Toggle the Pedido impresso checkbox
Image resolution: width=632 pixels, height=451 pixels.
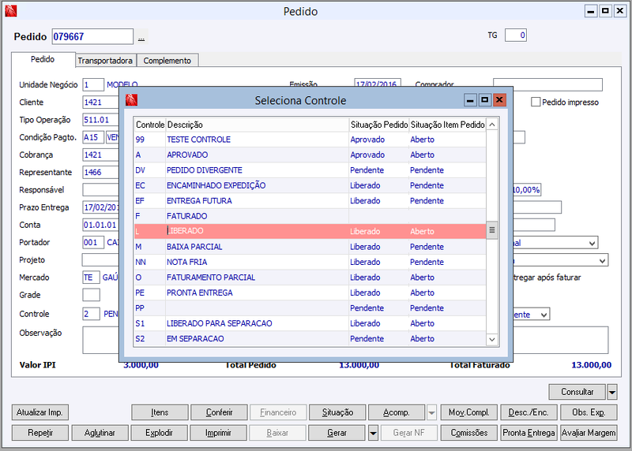point(536,102)
